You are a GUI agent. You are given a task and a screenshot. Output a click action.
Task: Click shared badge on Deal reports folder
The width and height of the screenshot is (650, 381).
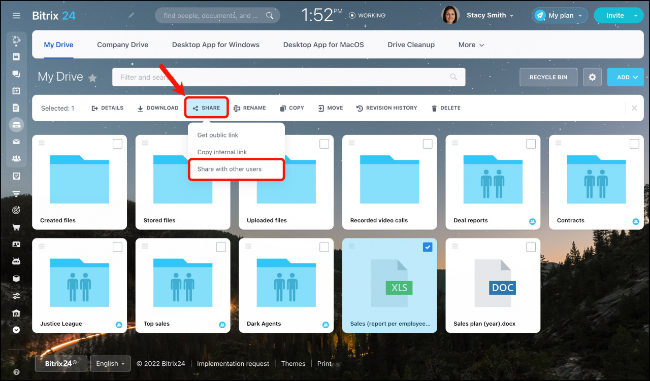point(532,221)
